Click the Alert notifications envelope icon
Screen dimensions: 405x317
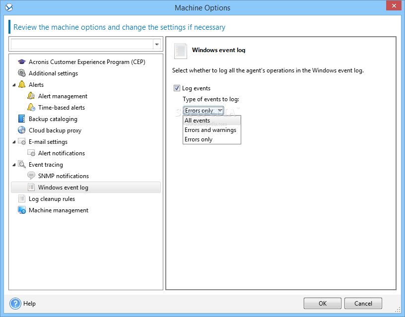coord(31,153)
